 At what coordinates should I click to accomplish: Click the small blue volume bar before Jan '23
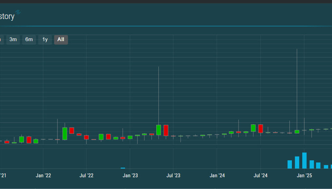click(x=123, y=168)
